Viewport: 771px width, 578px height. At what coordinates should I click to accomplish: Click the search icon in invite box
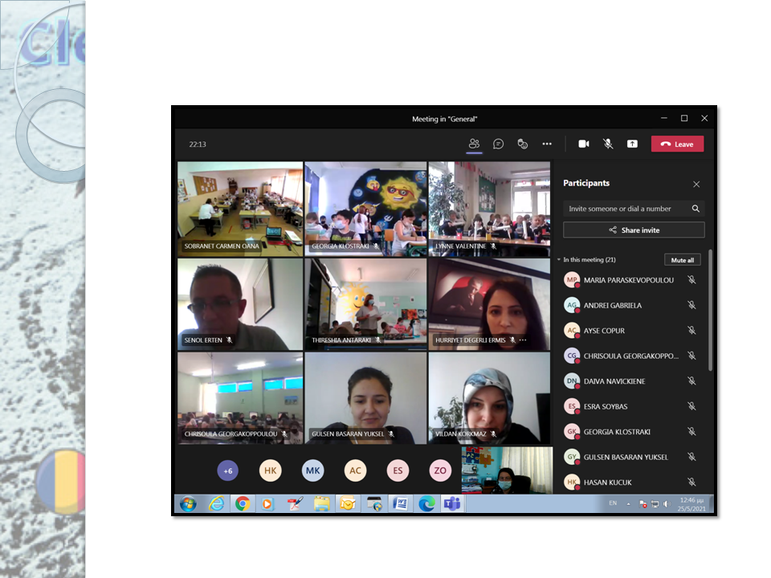(696, 209)
